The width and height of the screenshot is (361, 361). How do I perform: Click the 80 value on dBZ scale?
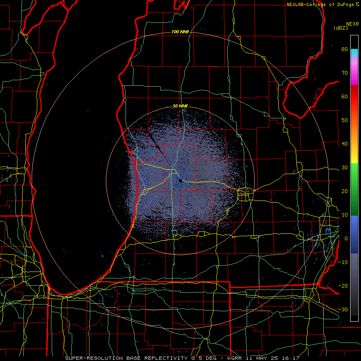[345, 49]
